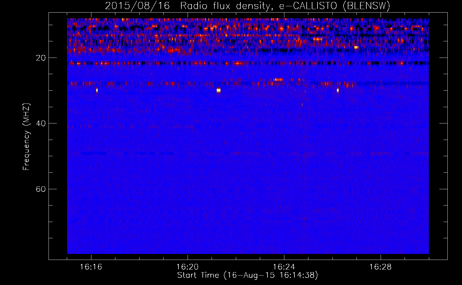Click the frequency tick label '60'

[x=41, y=189]
